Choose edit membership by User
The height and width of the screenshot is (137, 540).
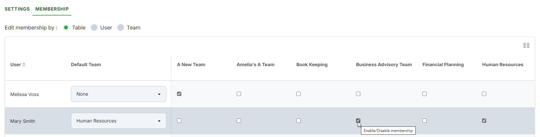click(x=94, y=27)
